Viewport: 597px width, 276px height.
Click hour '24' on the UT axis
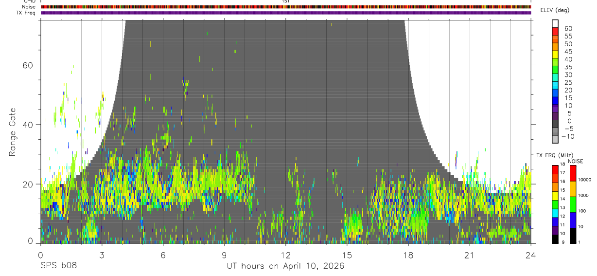pos(530,255)
